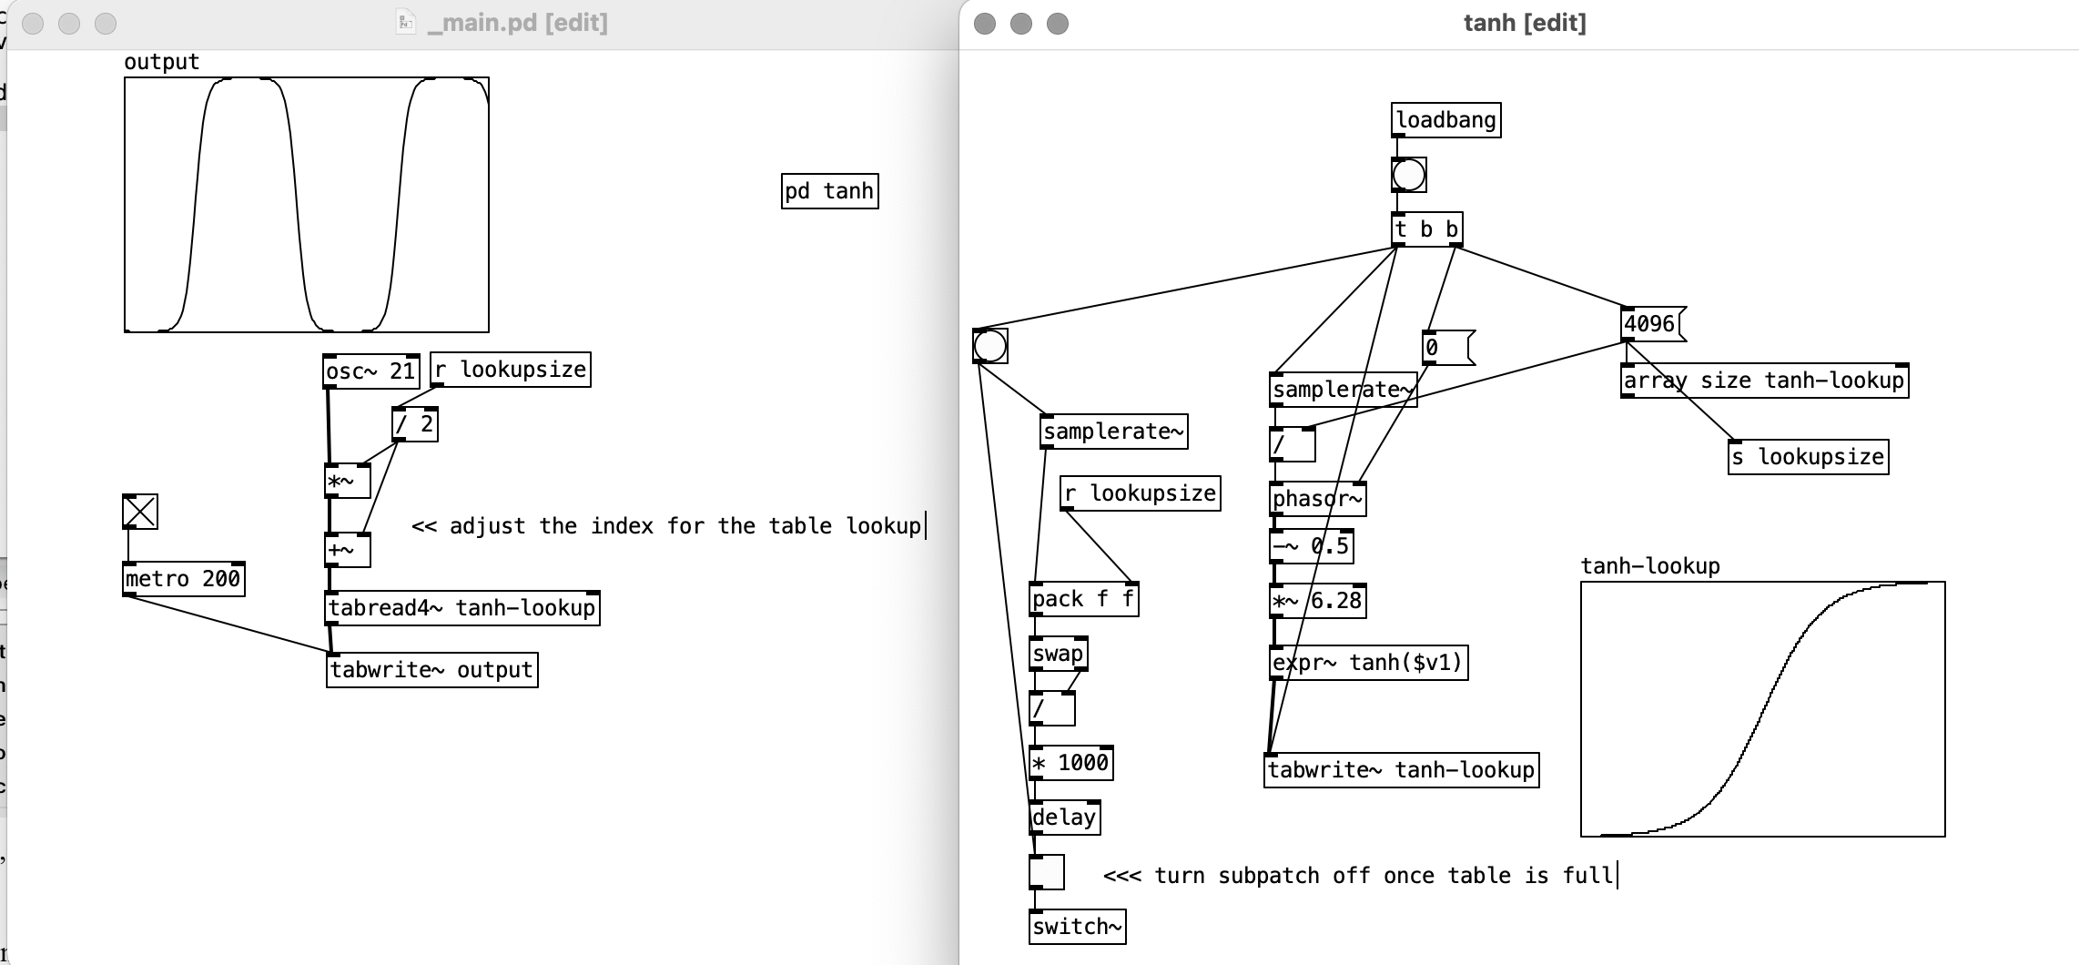Select the tabread4~ tanh-lookup object

coord(461,608)
